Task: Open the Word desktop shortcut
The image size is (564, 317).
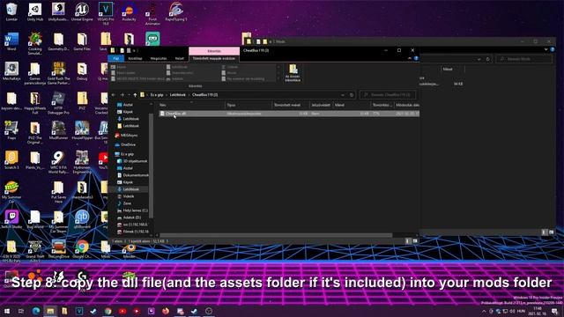Action: click(11, 41)
